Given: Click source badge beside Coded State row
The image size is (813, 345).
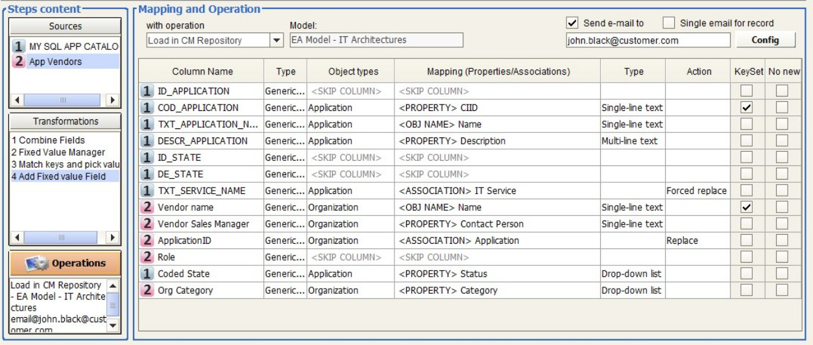Looking at the screenshot, I should [147, 274].
